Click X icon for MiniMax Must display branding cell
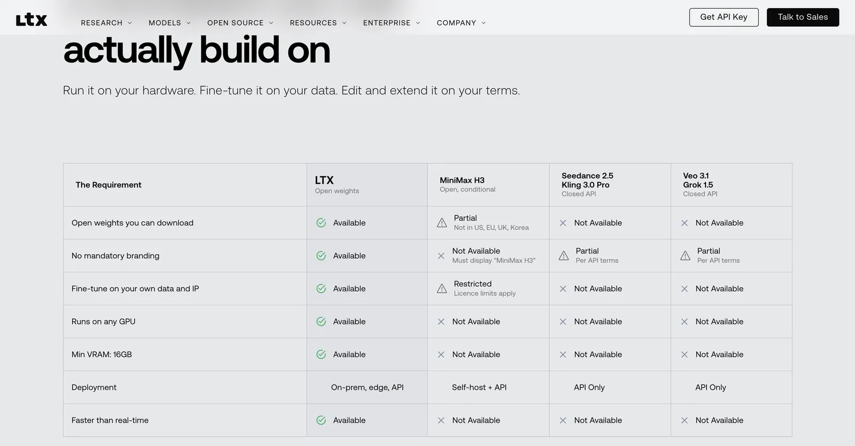Image resolution: width=855 pixels, height=446 pixels. click(x=441, y=256)
